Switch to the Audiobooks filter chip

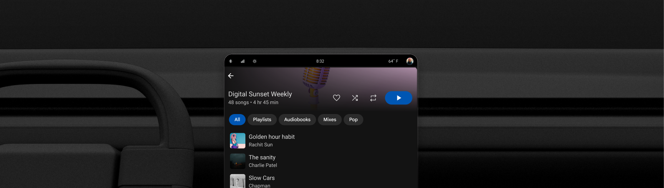pyautogui.click(x=297, y=119)
